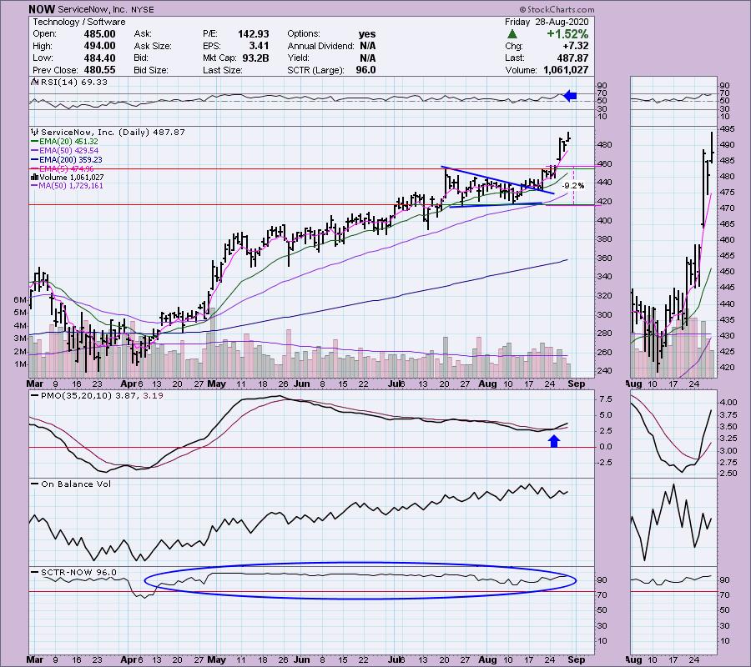Click the EMA(50) 429.54 legend entry
This screenshot has width=751, height=667.
tap(69, 151)
